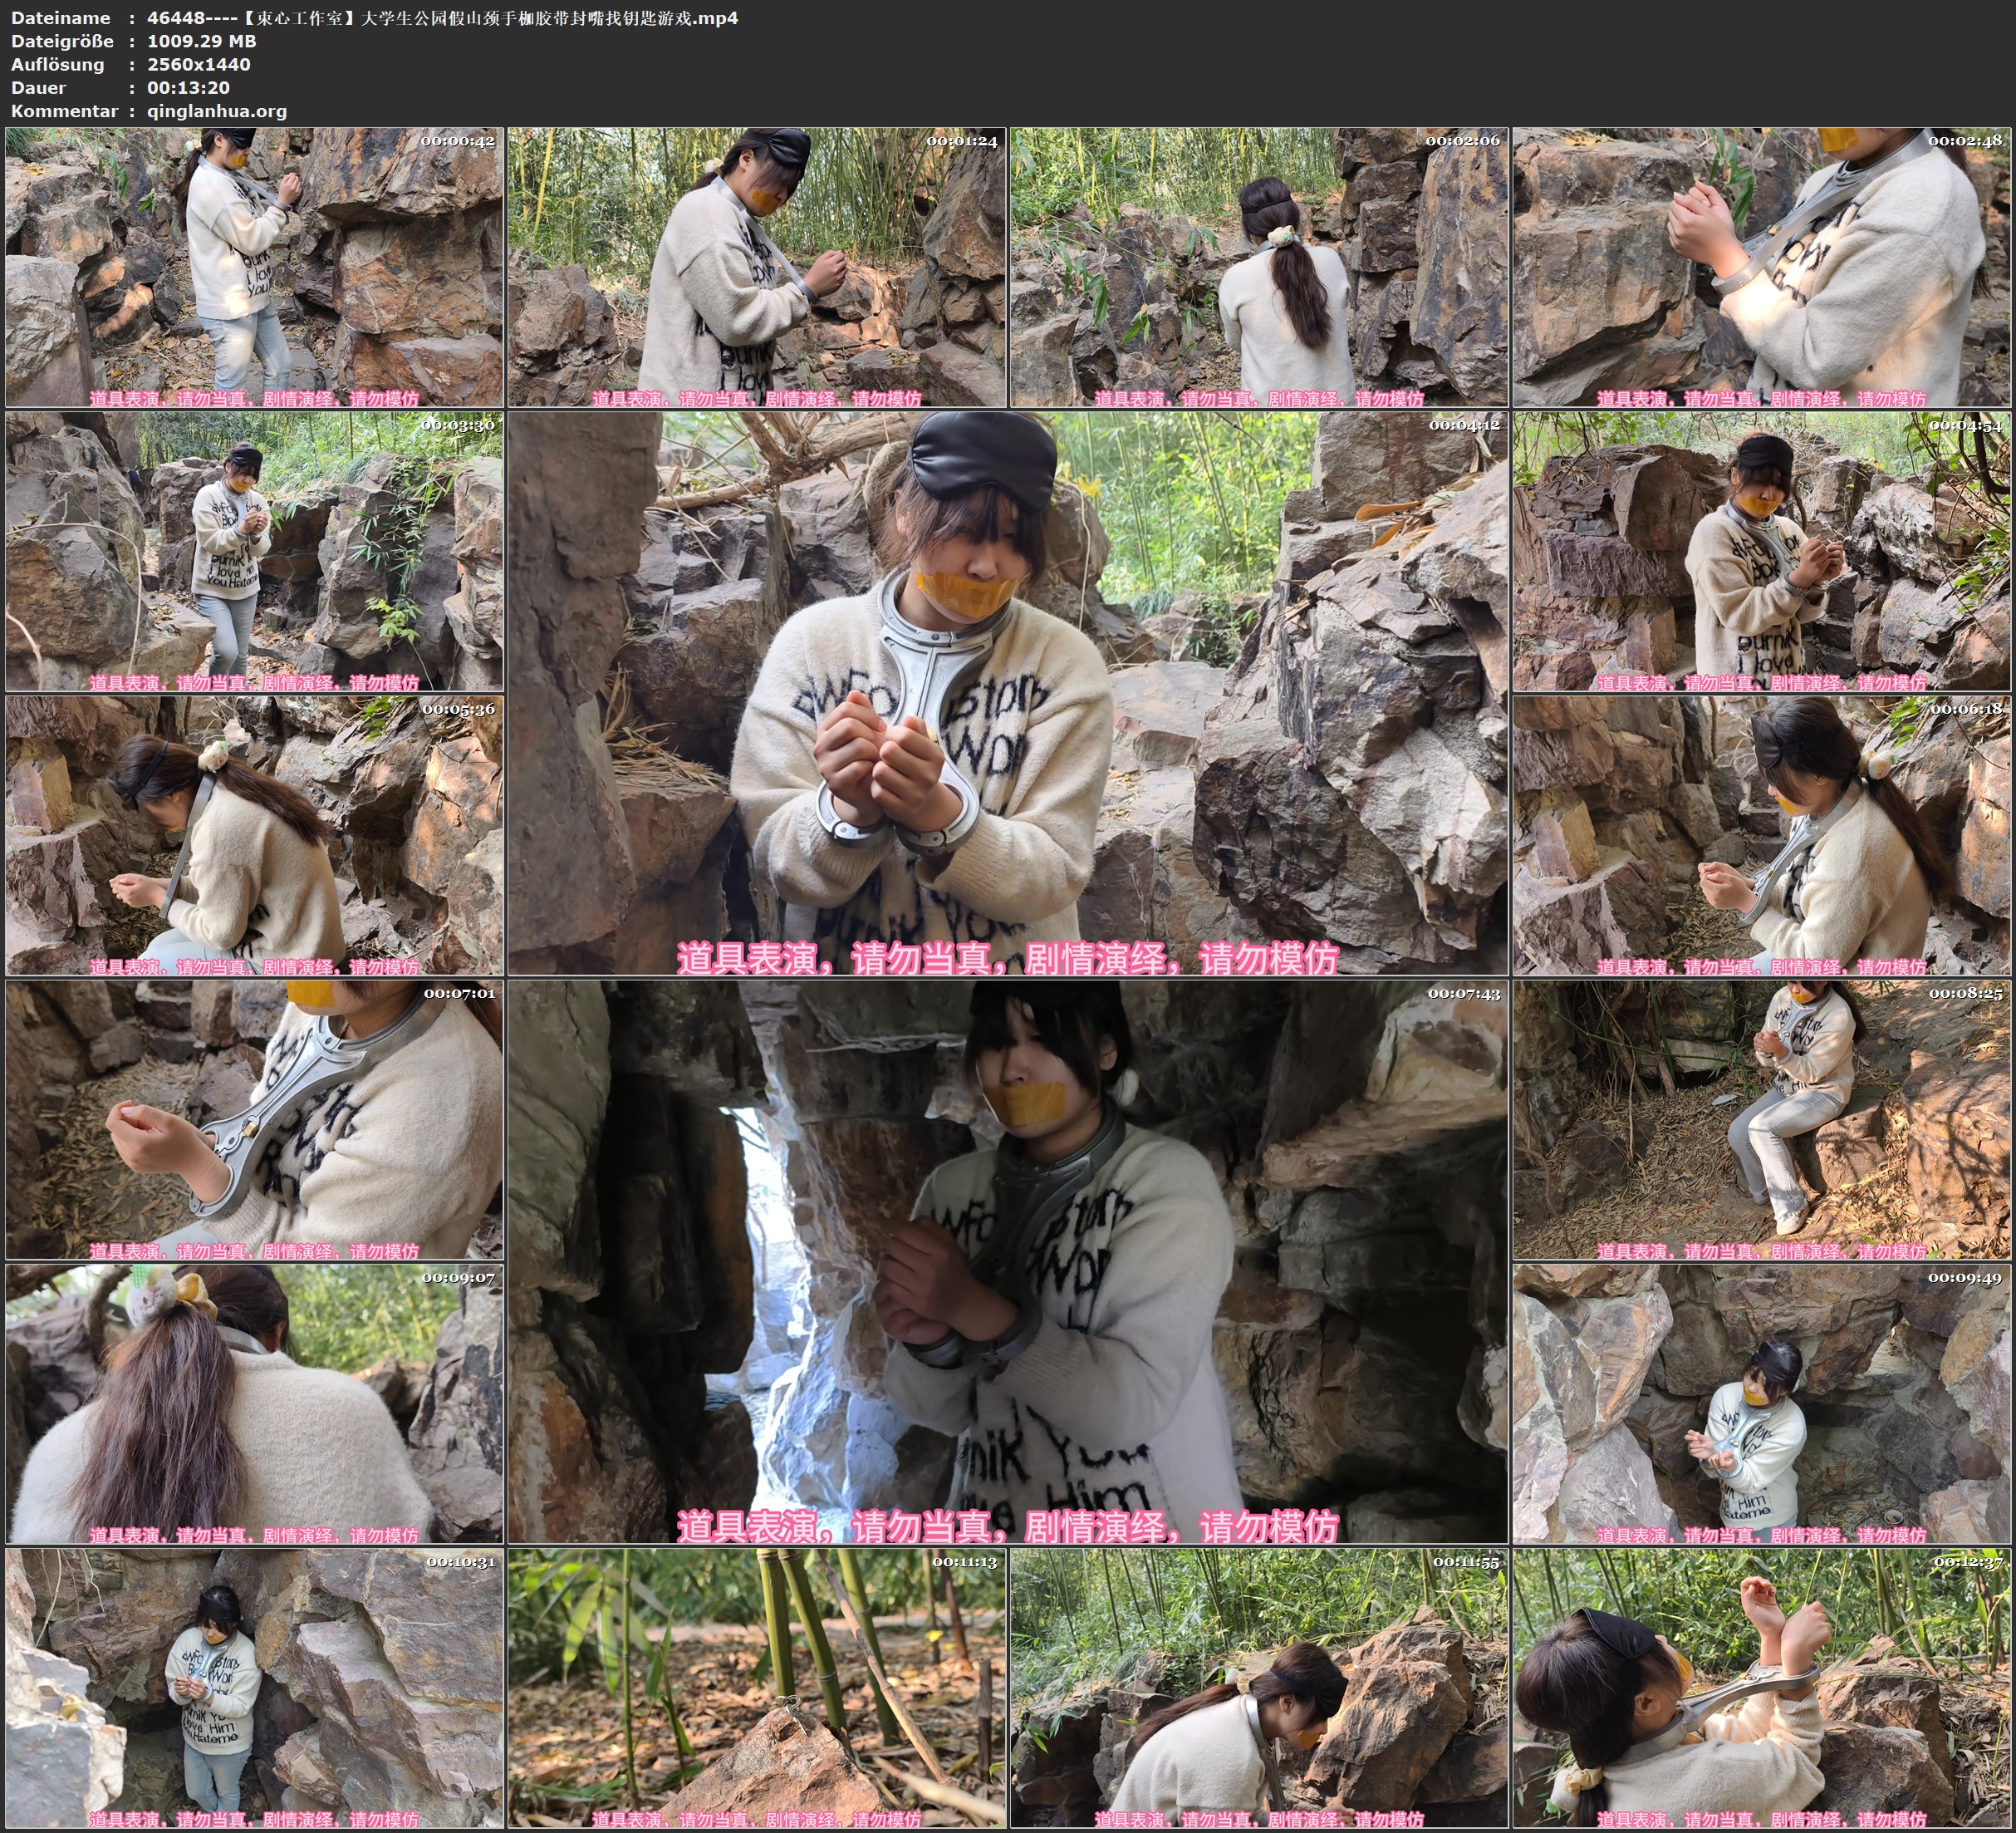This screenshot has height=1833, width=2016.
Task: Click the bamboo frame at 00:11:13
Action: [756, 1688]
